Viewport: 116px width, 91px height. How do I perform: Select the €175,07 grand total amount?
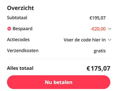pyautogui.click(x=98, y=68)
